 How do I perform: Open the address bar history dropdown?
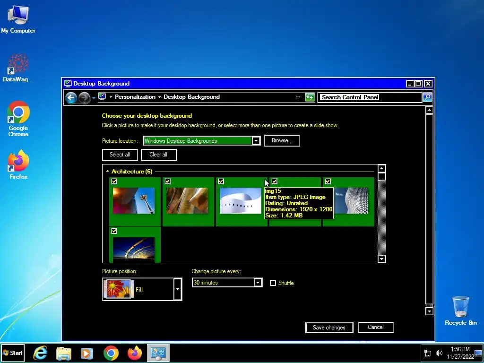click(298, 97)
